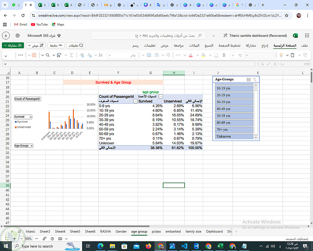Open the Microsoft 365 settings gear
Image resolution: width=313 pixels, height=251 pixels.
[18, 36]
